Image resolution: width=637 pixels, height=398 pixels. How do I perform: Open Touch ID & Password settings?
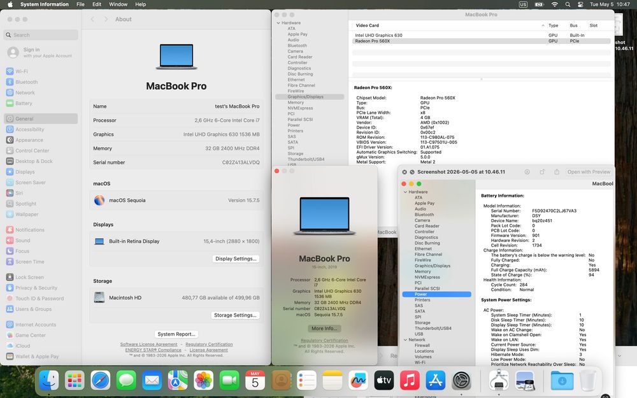pos(41,299)
